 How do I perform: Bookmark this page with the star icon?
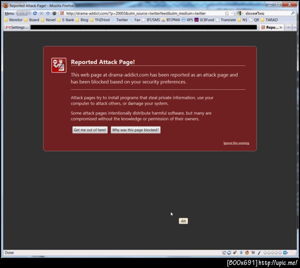click(x=226, y=13)
